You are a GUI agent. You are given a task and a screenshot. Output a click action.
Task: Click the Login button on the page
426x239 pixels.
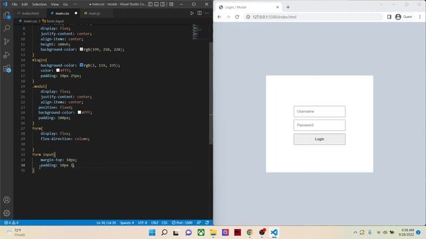coord(319,139)
